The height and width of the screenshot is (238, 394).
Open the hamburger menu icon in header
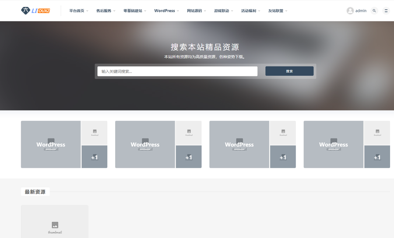(386, 11)
